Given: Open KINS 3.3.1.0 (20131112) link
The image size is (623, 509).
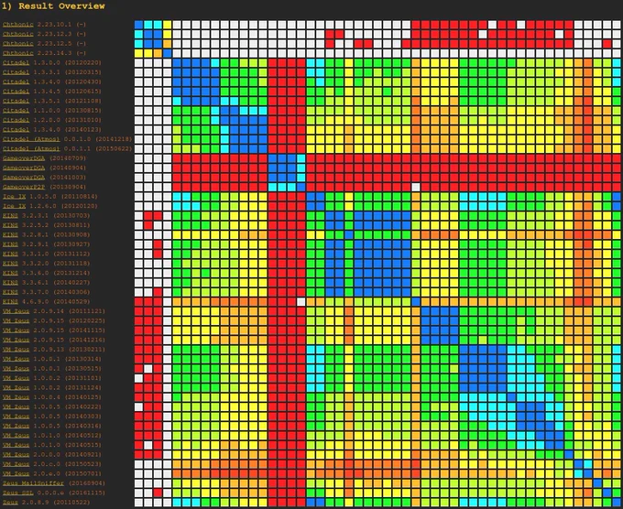Looking at the screenshot, I should 10,254.
